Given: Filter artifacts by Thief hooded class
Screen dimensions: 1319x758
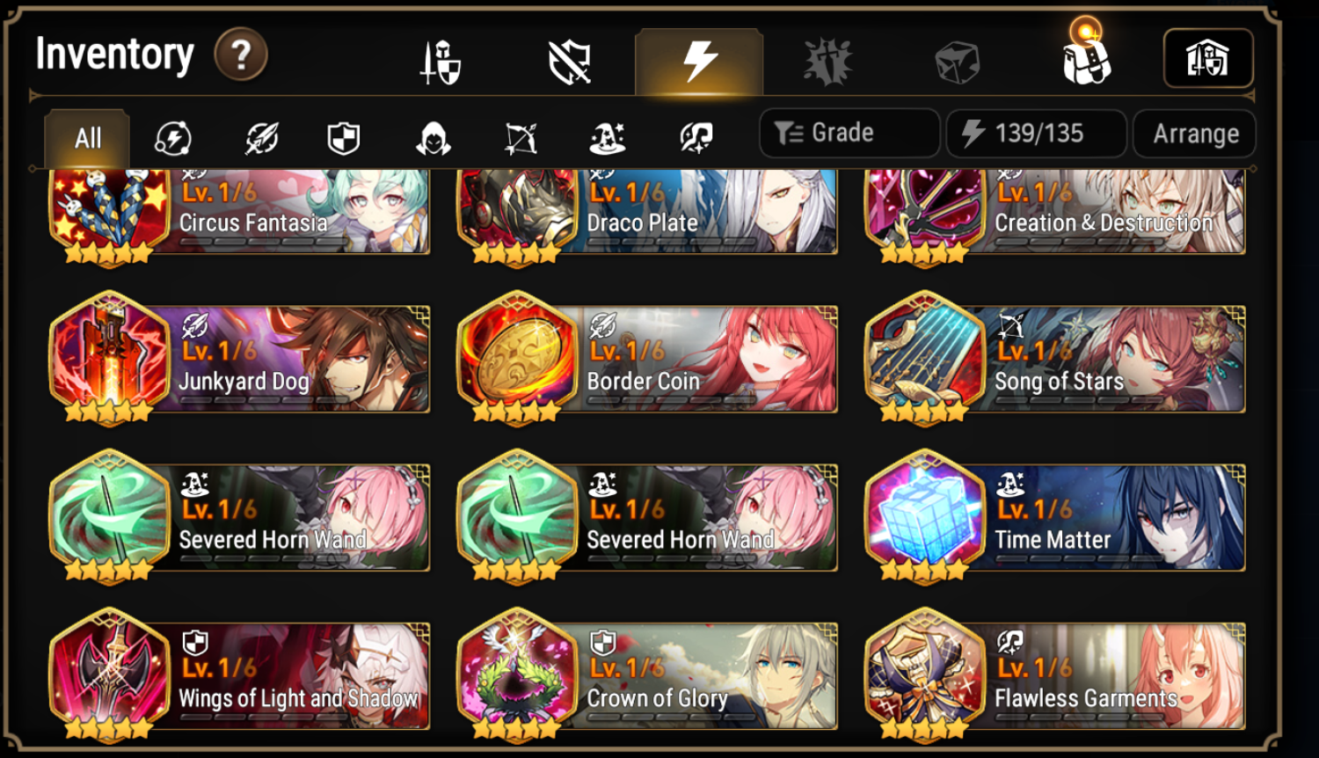Looking at the screenshot, I should (x=433, y=138).
